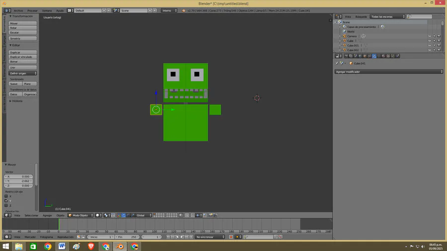Open the Texture properties checker icon
The width and height of the screenshot is (447, 251).
point(388,56)
